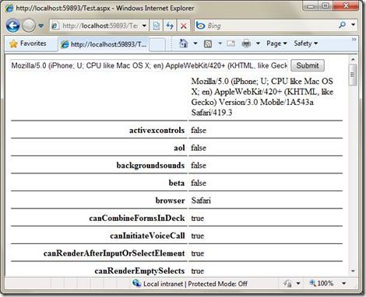The width and height of the screenshot is (366, 297).
Task: Open the recent pages dropdown arrow
Action: (41, 26)
